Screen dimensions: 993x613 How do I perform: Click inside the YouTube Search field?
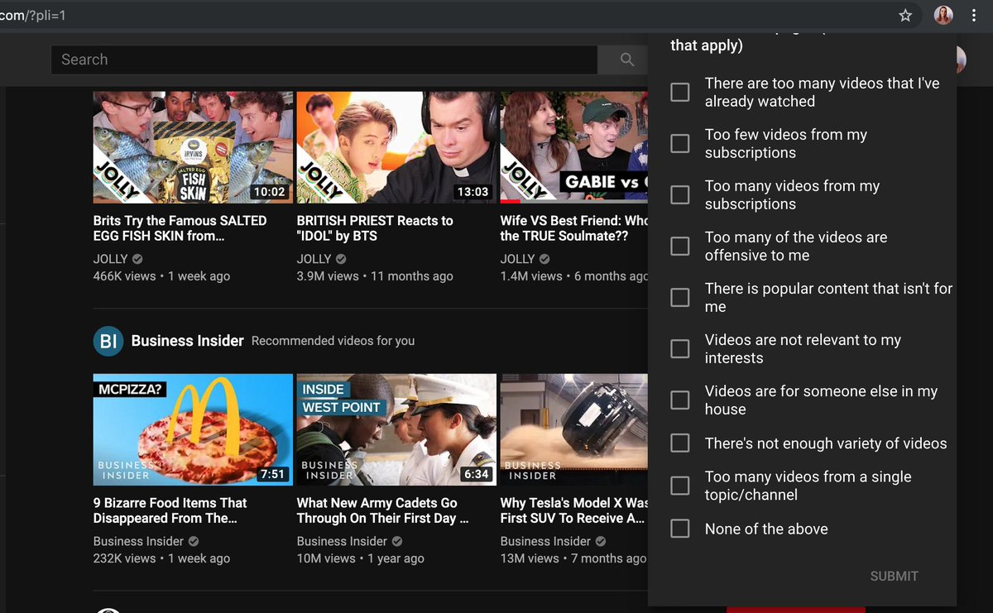click(324, 60)
